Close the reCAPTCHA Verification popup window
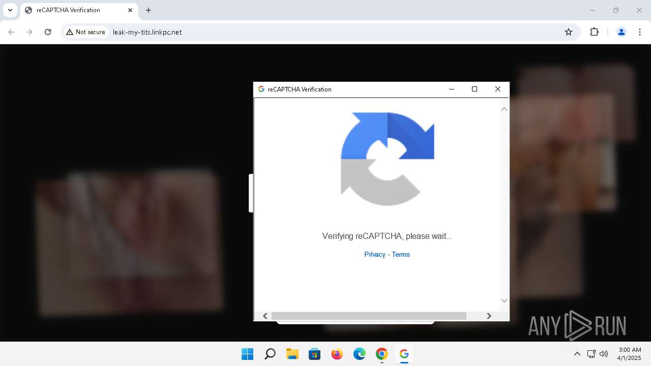The width and height of the screenshot is (651, 366). pyautogui.click(x=498, y=89)
